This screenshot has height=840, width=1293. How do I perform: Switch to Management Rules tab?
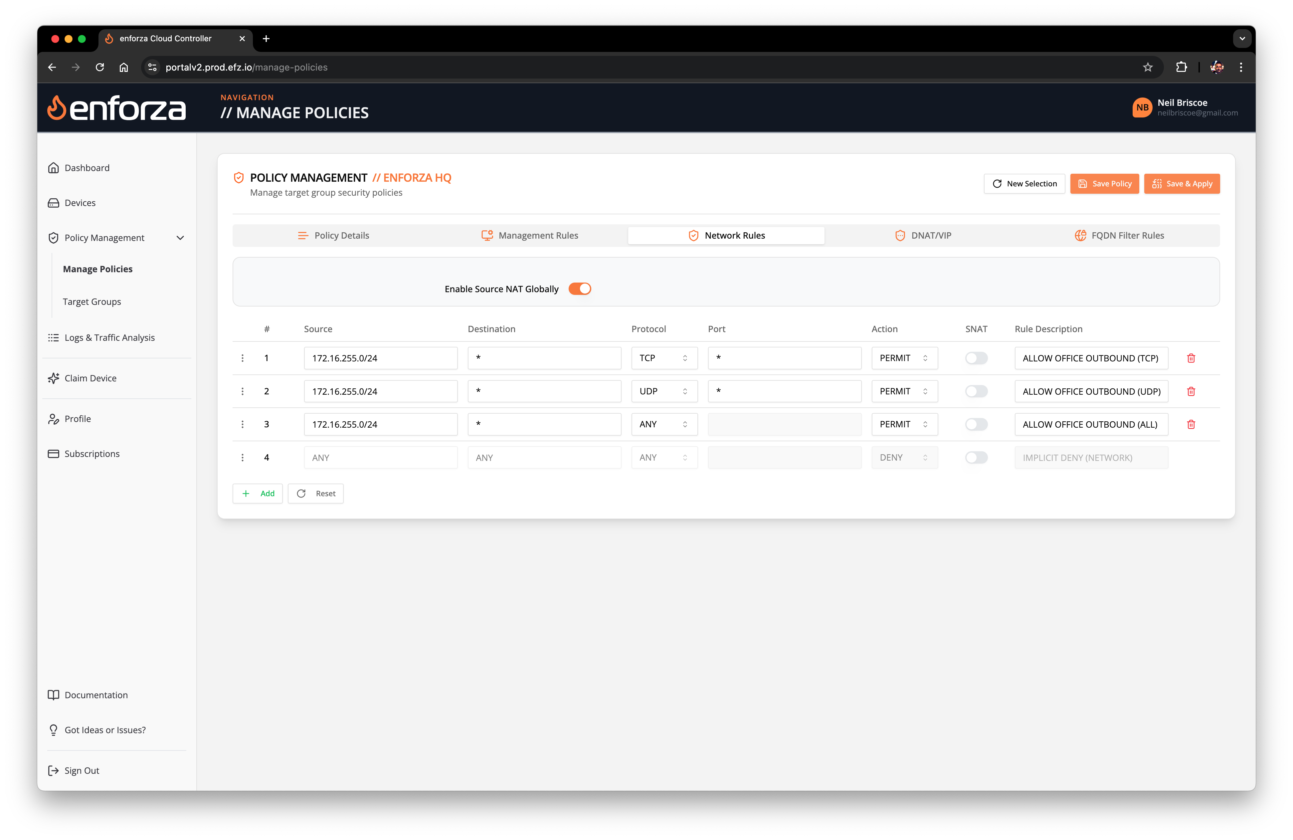coord(530,235)
